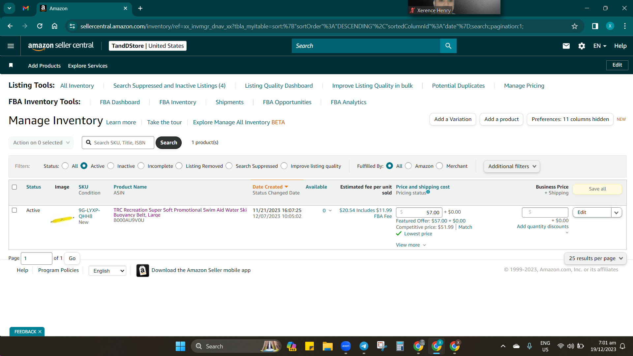Image resolution: width=633 pixels, height=356 pixels.
Task: Select the TRC Recreation product row checkbox
Action: [x=15, y=210]
